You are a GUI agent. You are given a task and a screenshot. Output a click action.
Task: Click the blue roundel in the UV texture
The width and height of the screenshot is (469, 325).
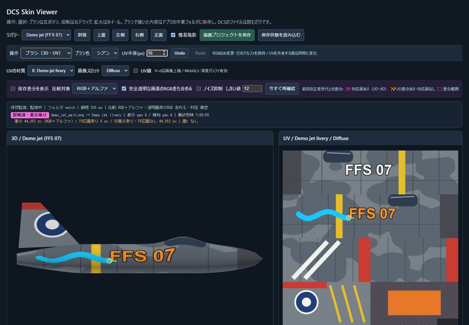(306, 302)
